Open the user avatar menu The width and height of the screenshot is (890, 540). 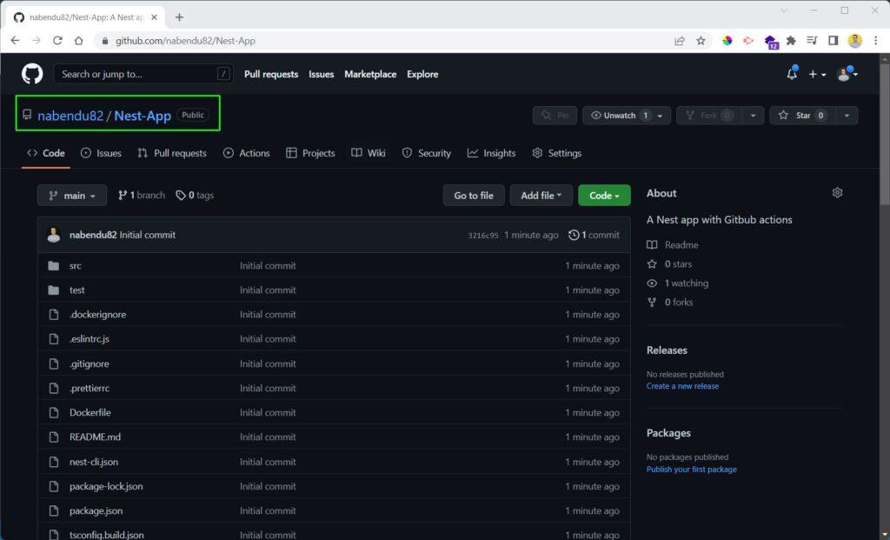(847, 74)
